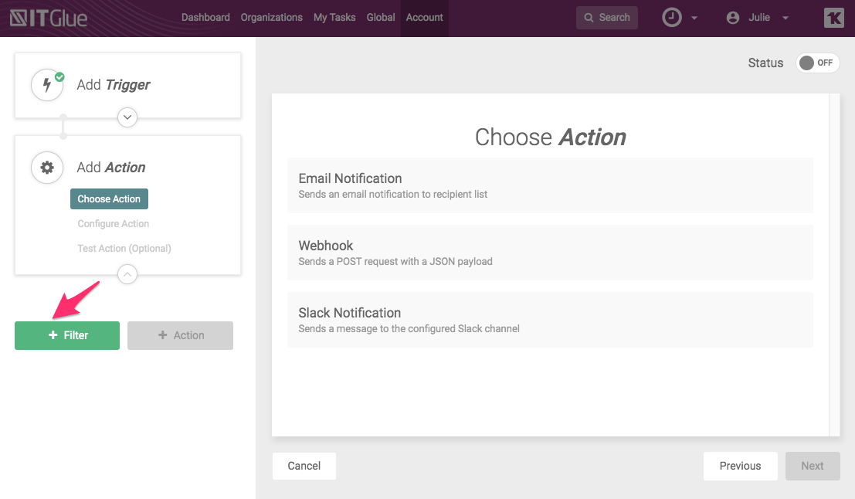Click the magnifier icon in the Search box
Screen dimensions: 855x499
pyautogui.click(x=590, y=18)
